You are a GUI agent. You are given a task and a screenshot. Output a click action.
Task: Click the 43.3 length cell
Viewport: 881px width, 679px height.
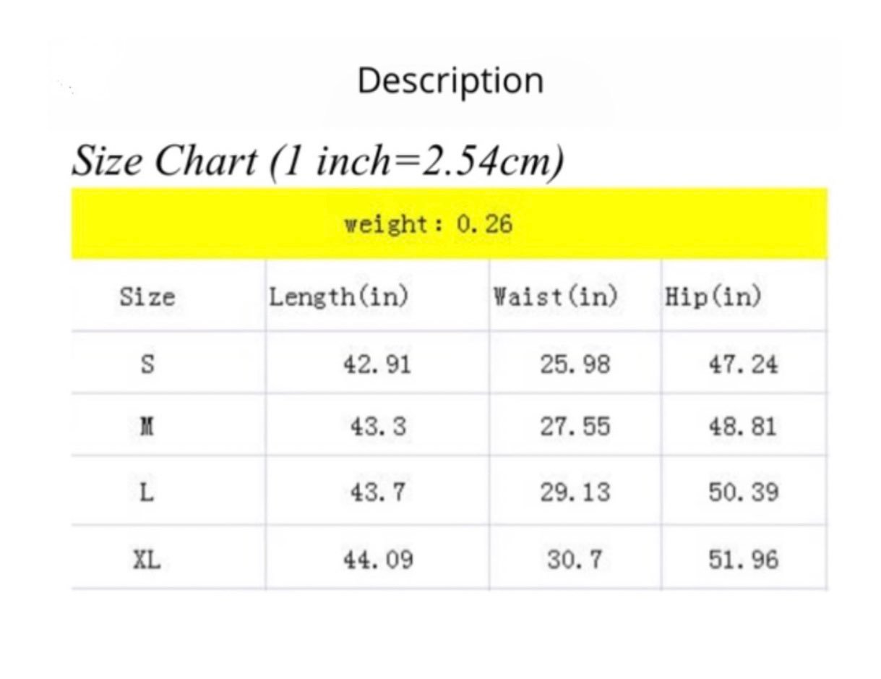coord(378,427)
